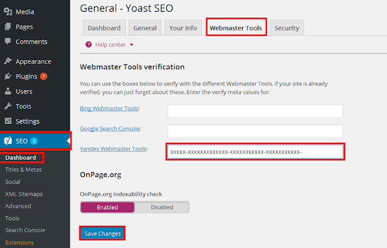Focus the Bing Webmaster Tools input field
The width and height of the screenshot is (387, 248).
255,111
